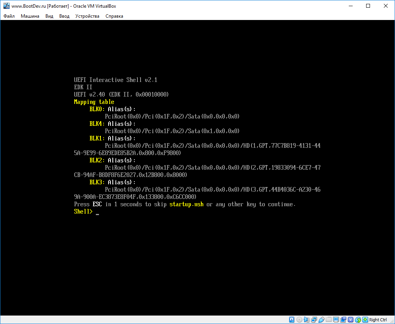Screen dimensions: 395x324
Task: Open the Вид menu
Action: coord(49,16)
